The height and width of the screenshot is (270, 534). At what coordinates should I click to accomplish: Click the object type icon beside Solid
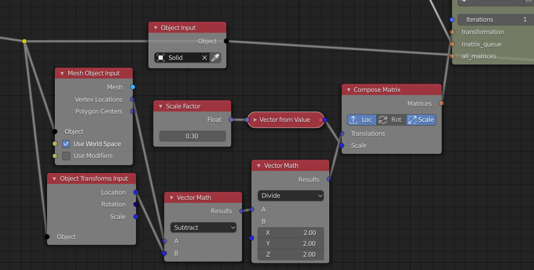(161, 57)
